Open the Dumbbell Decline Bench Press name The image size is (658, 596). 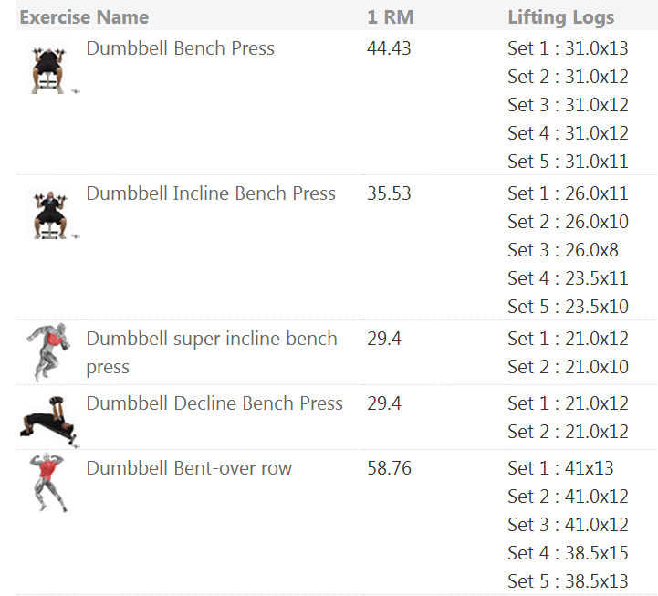click(x=214, y=403)
